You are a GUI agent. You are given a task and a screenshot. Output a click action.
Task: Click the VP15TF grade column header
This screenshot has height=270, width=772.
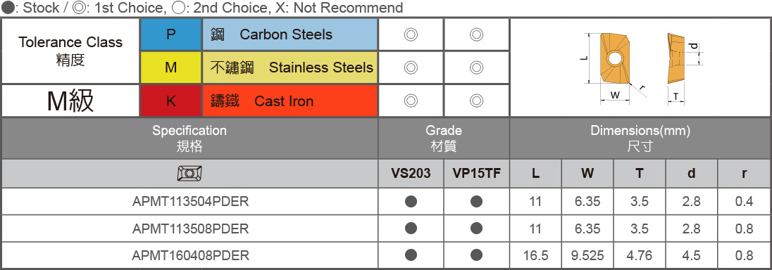(x=477, y=173)
